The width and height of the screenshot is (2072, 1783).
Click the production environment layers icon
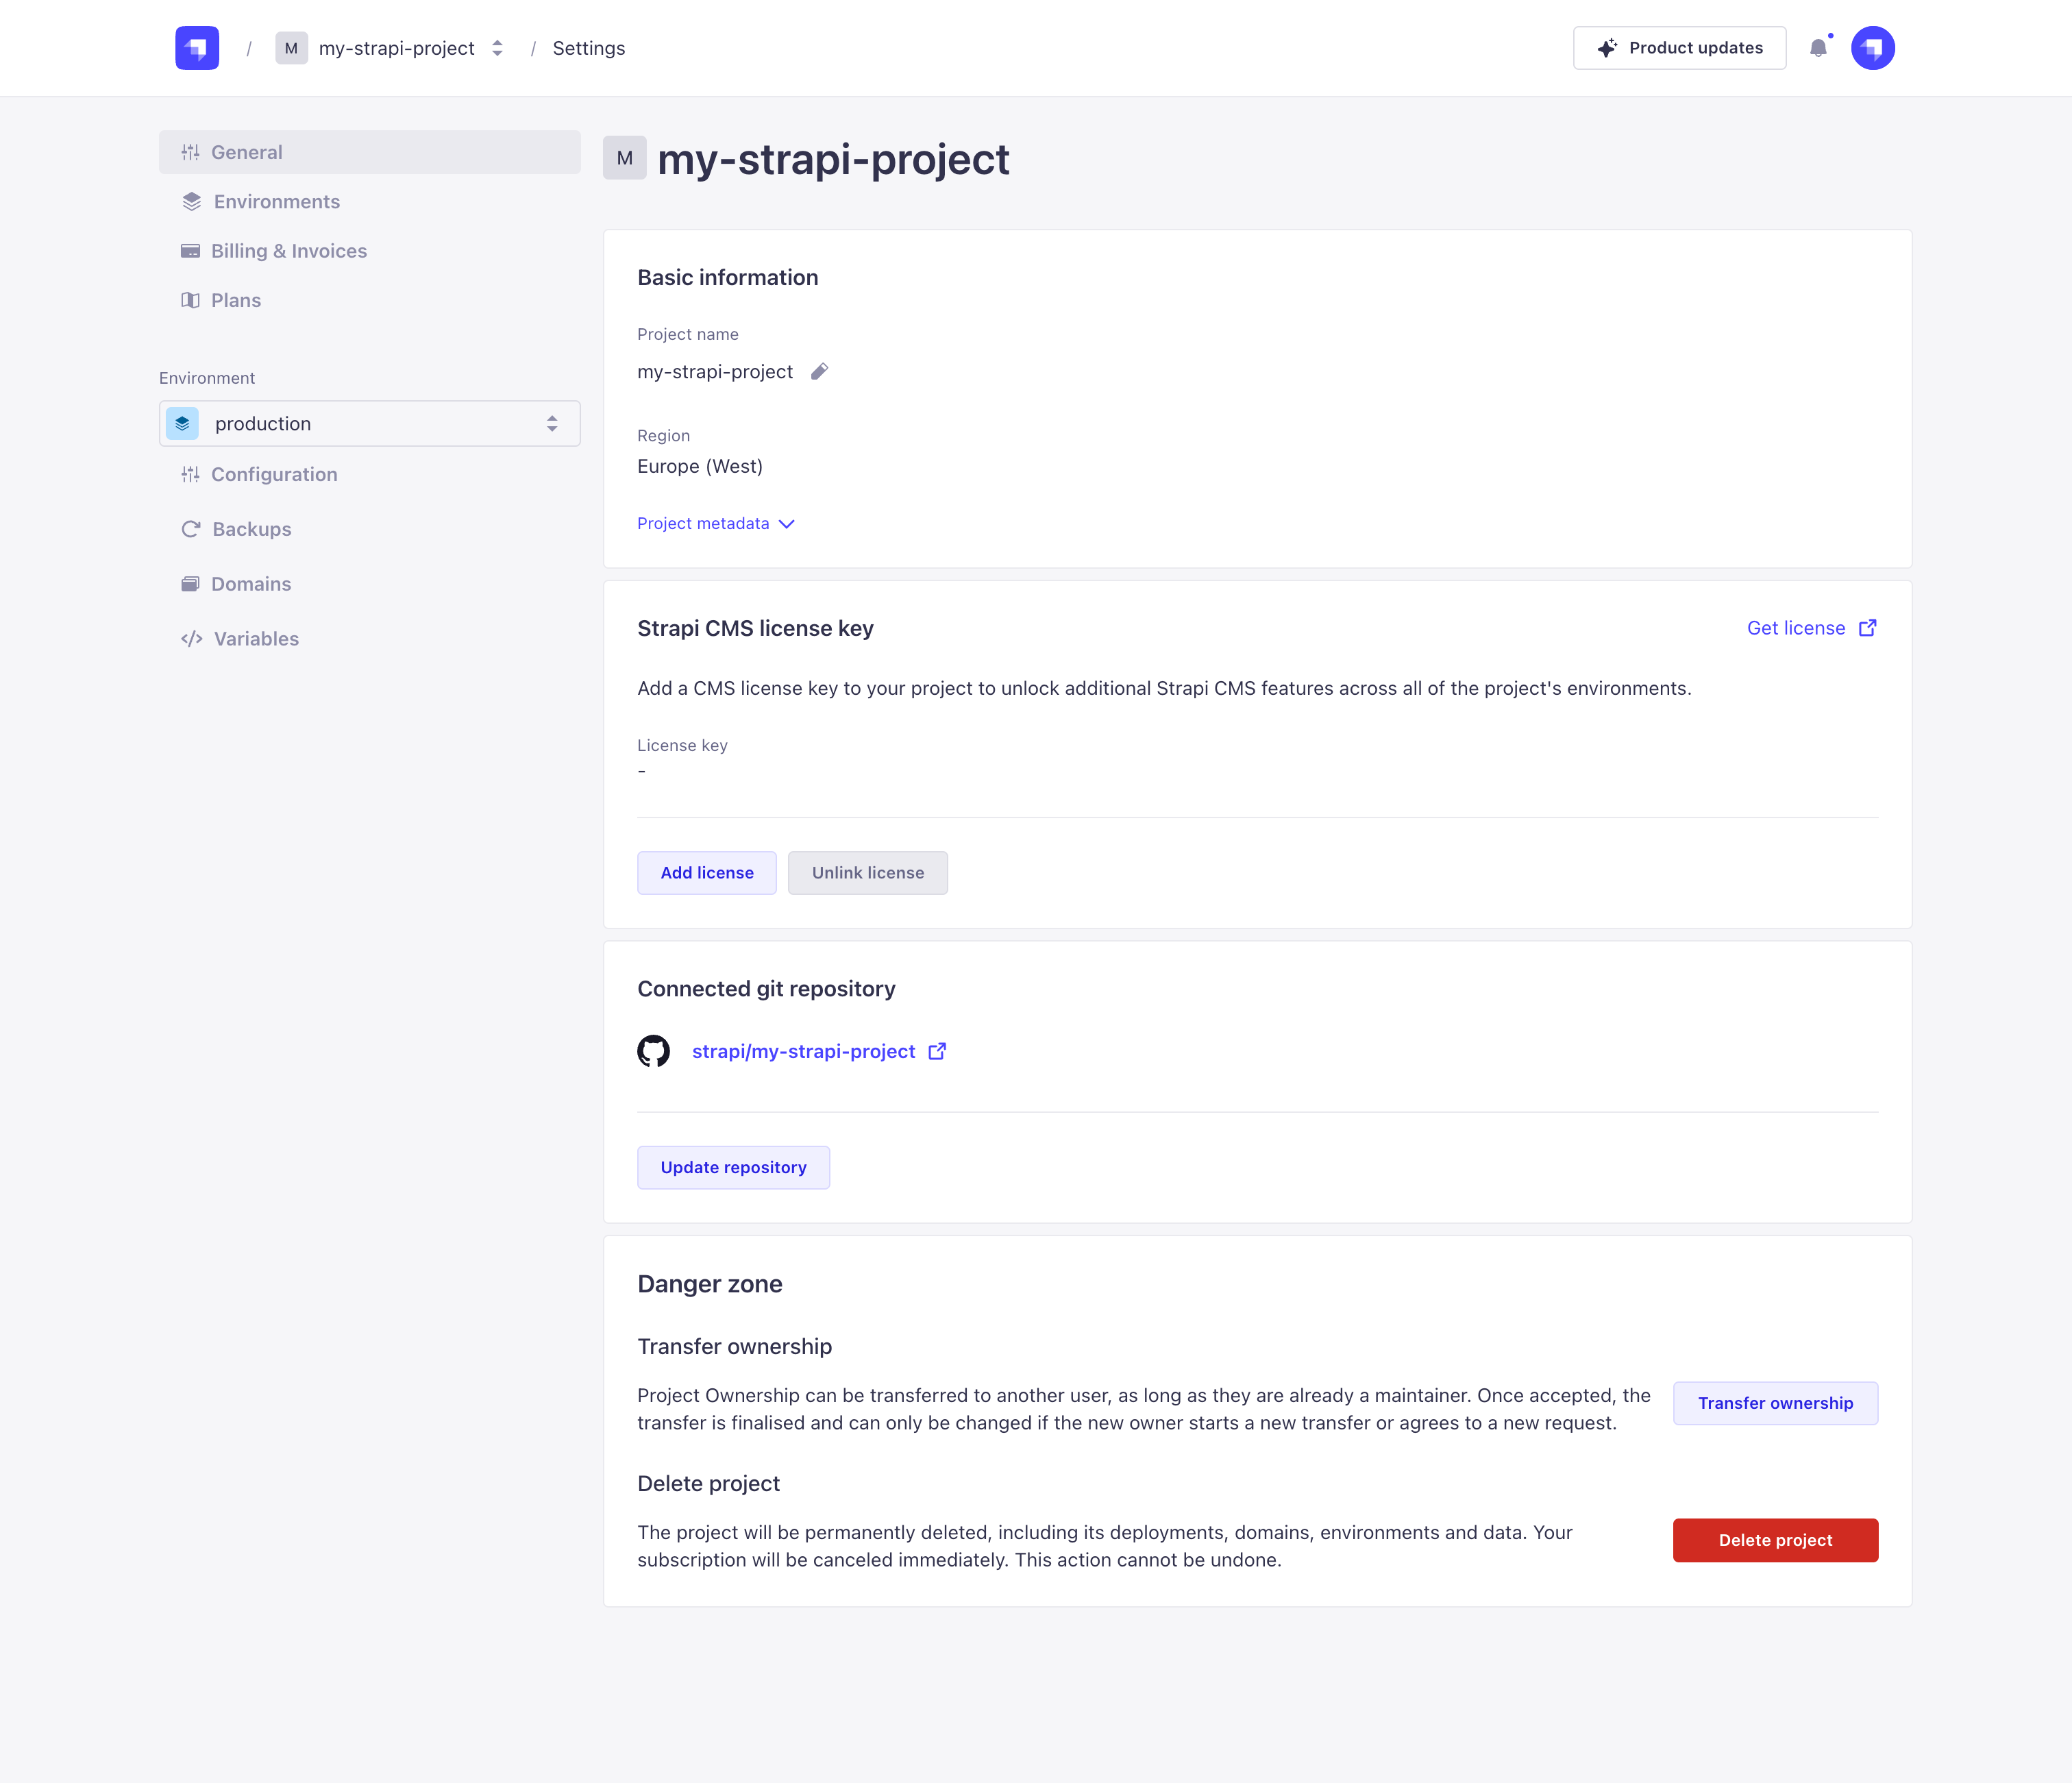click(182, 424)
